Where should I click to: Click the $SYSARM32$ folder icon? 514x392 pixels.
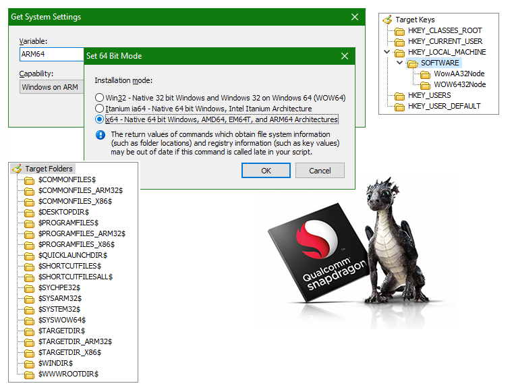29,300
